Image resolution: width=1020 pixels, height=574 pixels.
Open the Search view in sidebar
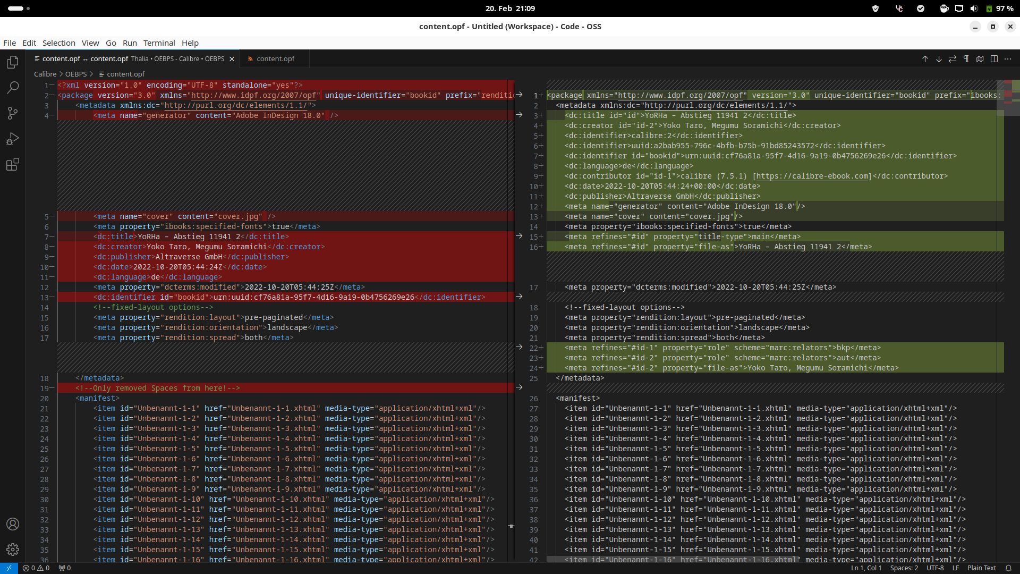point(13,87)
